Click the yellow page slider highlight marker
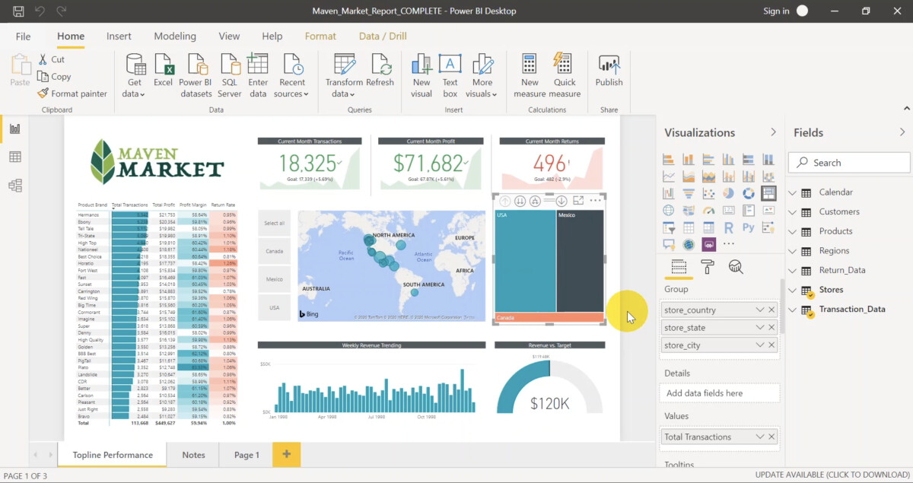The width and height of the screenshot is (913, 483). (x=628, y=310)
